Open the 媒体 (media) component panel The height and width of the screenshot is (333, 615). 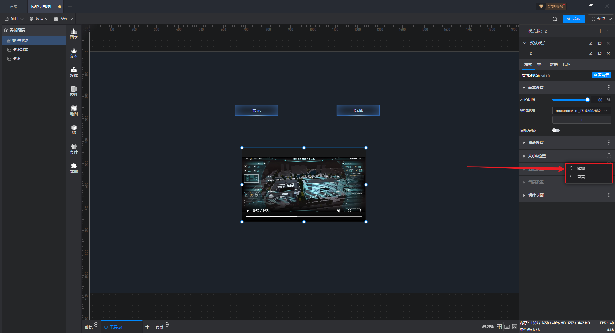[74, 72]
